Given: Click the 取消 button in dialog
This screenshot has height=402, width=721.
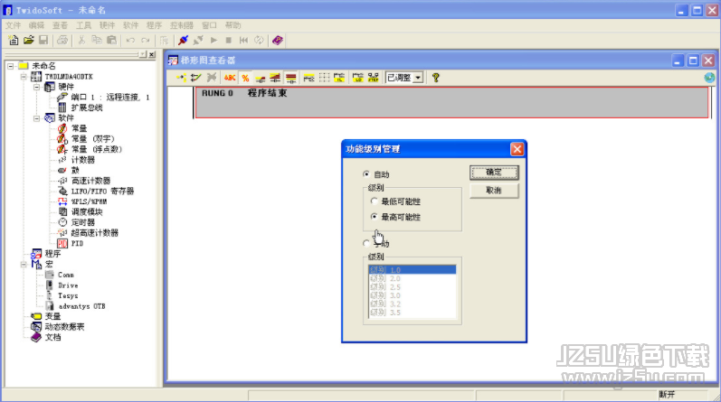Looking at the screenshot, I should pyautogui.click(x=494, y=191).
